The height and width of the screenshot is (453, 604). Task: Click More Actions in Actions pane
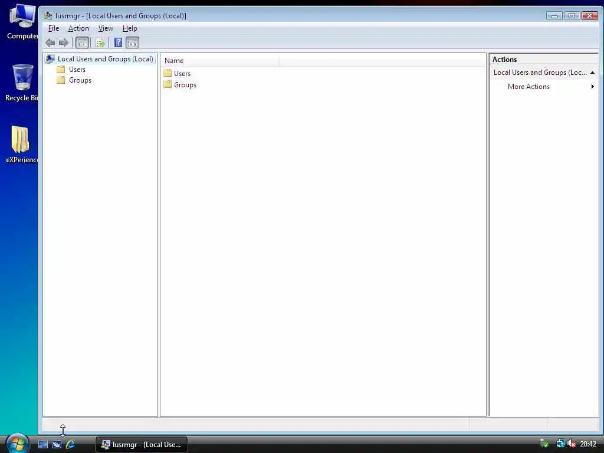528,87
